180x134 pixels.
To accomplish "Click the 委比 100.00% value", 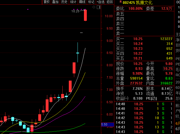I will 136,9.
